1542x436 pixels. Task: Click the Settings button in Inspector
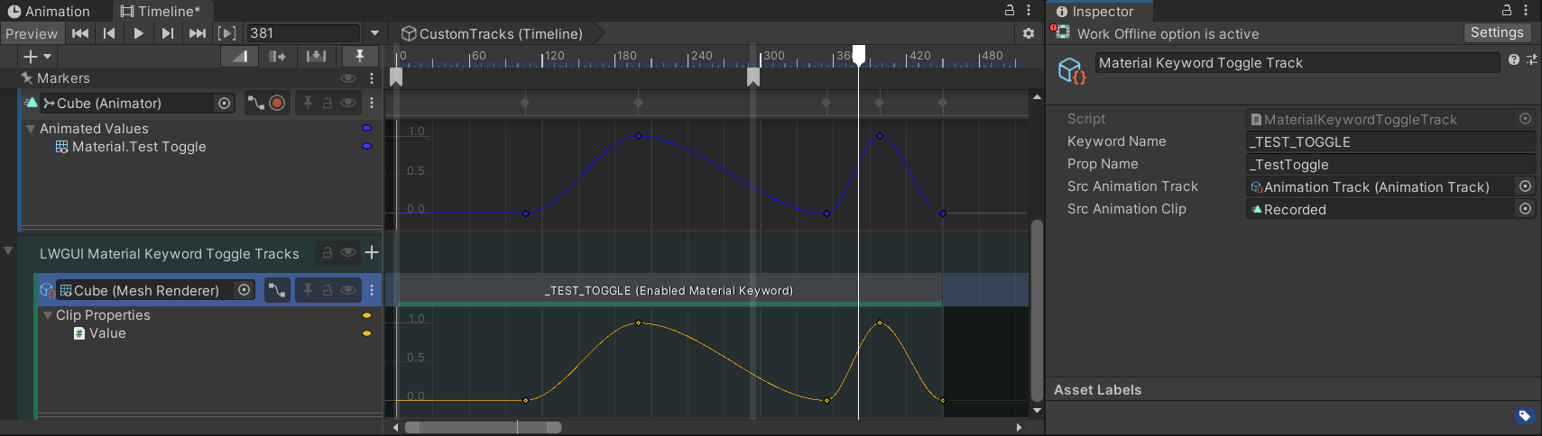click(1497, 32)
